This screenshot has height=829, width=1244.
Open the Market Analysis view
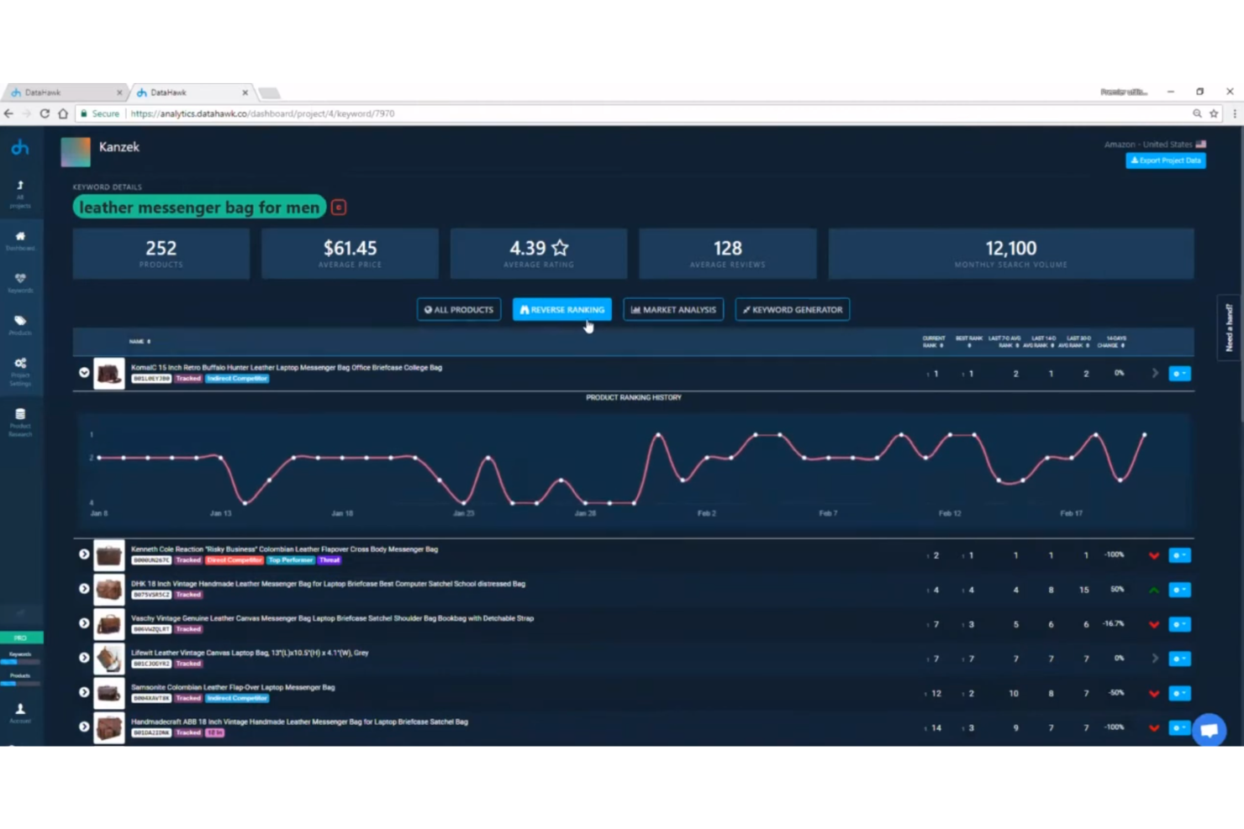pyautogui.click(x=673, y=310)
